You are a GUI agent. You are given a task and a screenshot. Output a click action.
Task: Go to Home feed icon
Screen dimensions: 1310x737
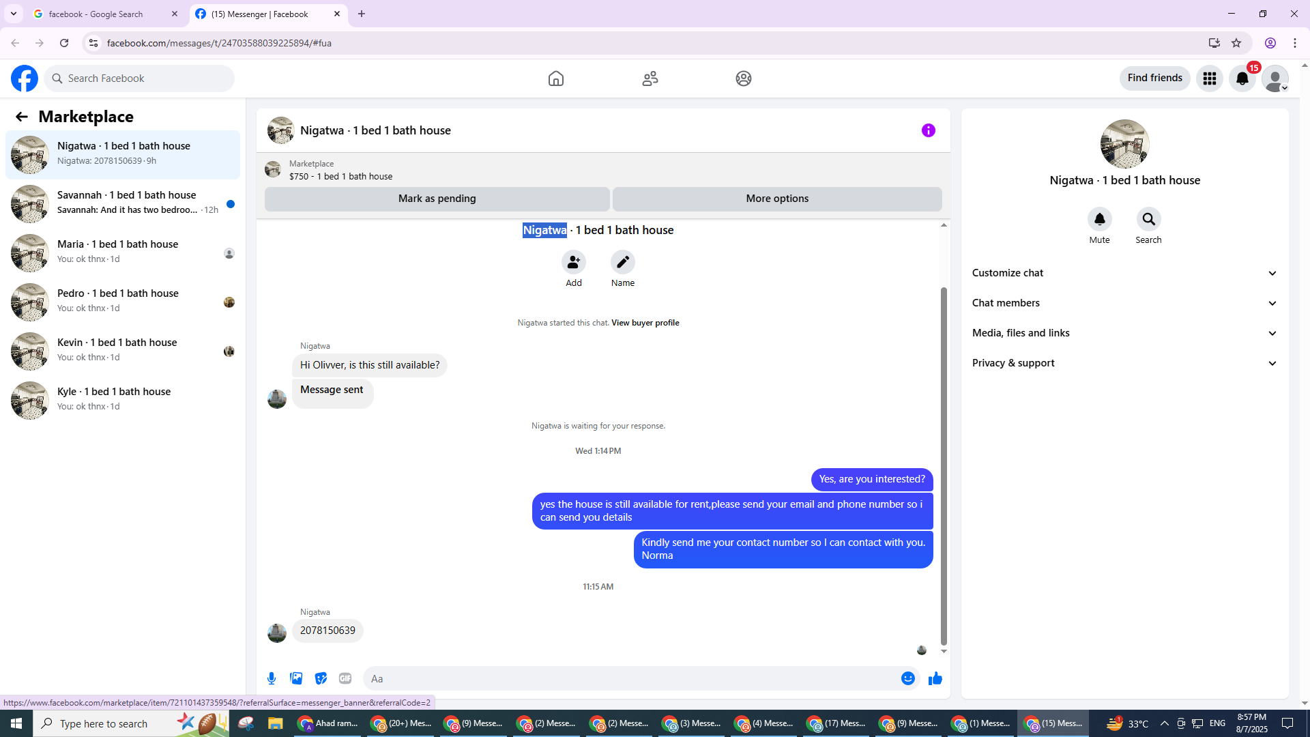tap(556, 78)
